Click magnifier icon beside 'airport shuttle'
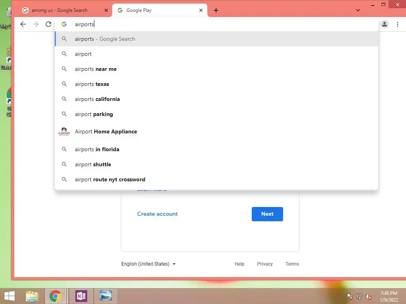The width and height of the screenshot is (406, 304). tap(64, 164)
